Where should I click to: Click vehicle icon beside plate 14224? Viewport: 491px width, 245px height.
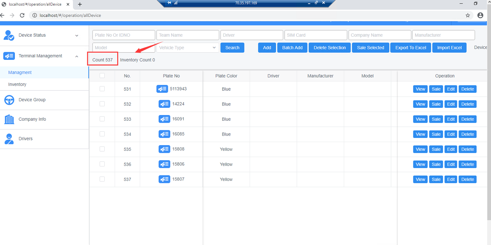click(x=165, y=104)
